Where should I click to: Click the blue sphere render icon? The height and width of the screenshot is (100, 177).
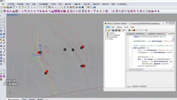(x=83, y=7)
